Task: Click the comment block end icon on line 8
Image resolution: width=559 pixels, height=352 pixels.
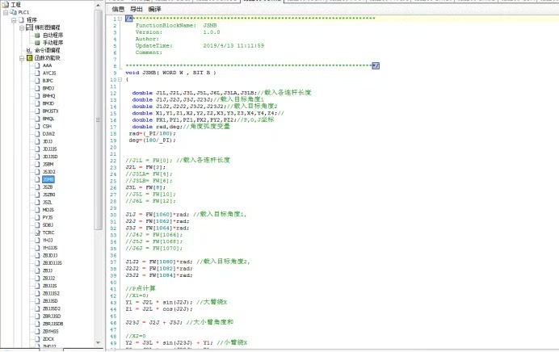Action: [x=376, y=65]
